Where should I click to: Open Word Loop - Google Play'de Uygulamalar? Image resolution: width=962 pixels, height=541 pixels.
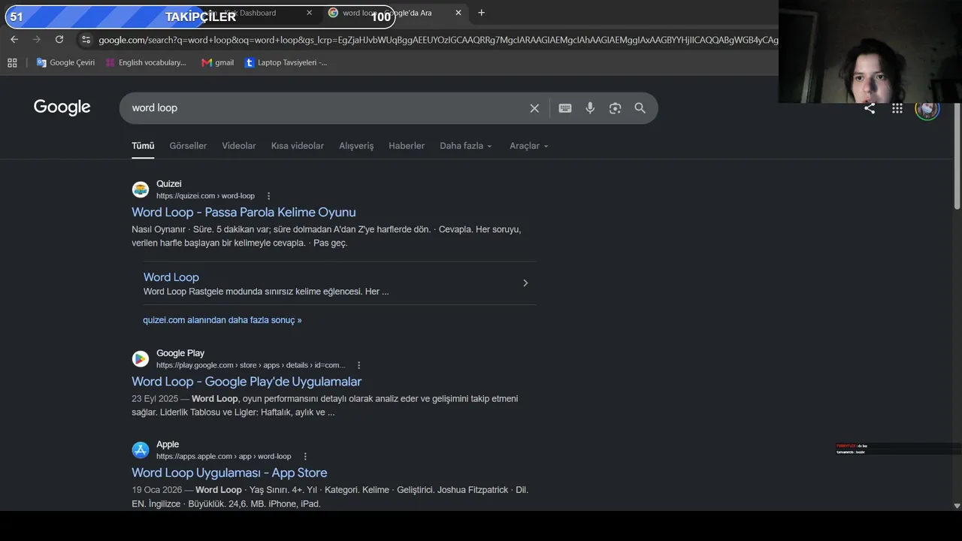click(247, 382)
